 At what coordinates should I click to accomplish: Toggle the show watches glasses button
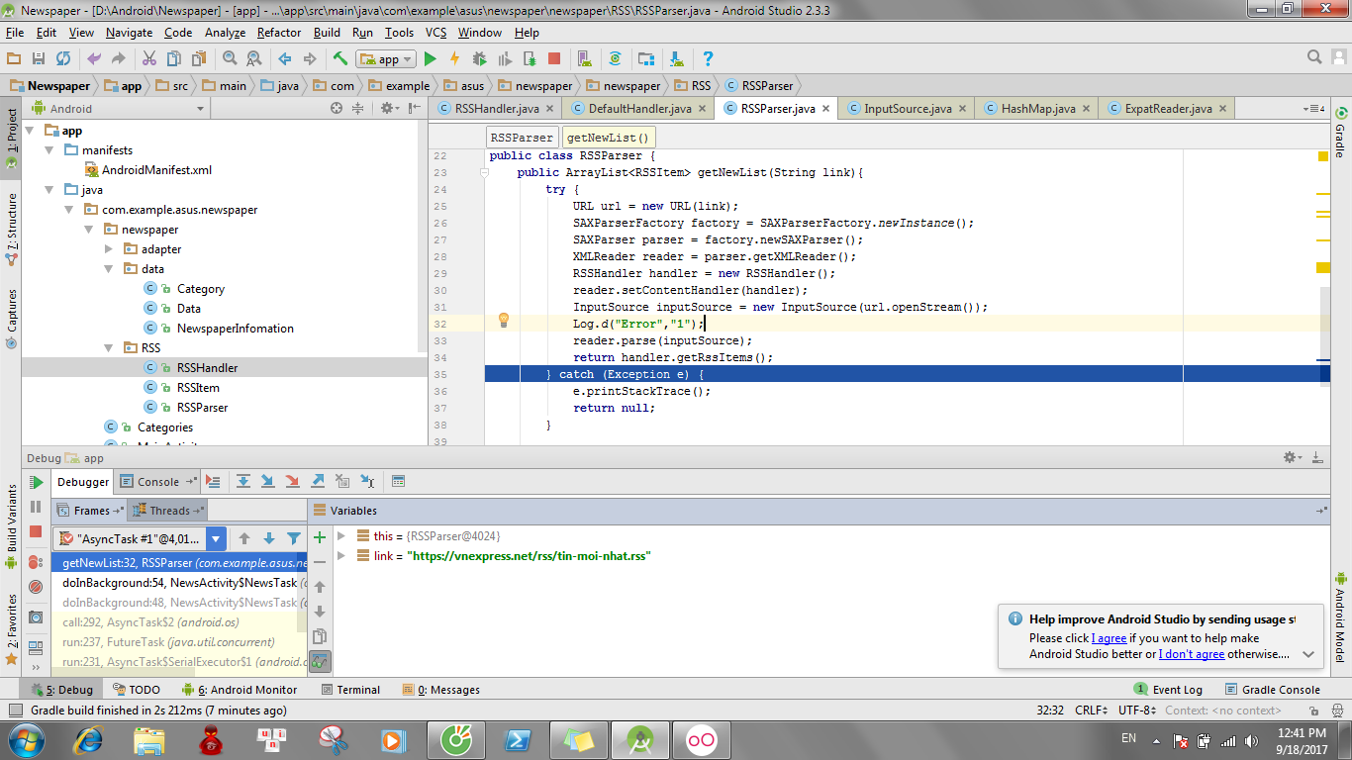[x=320, y=661]
